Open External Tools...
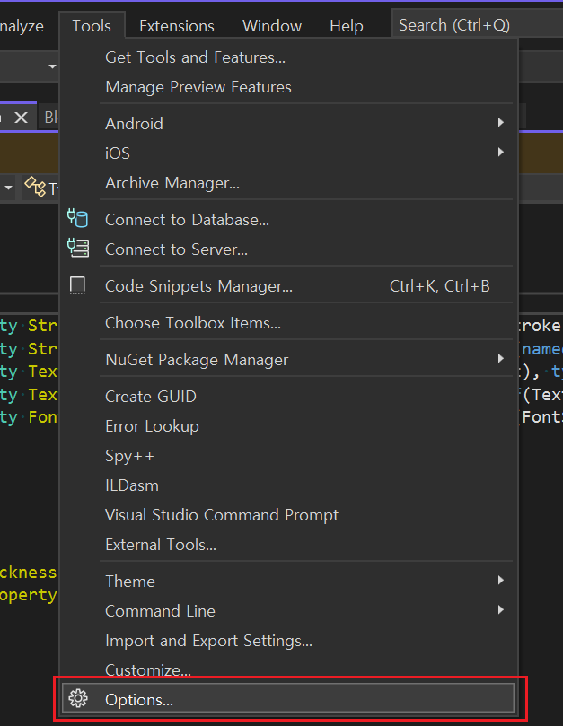Image resolution: width=563 pixels, height=726 pixels. click(287, 545)
